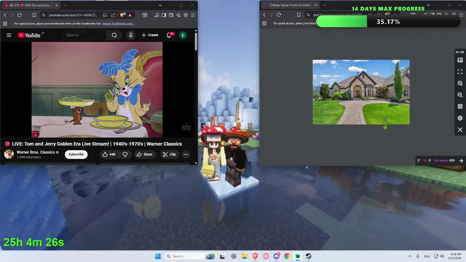Bookmark the puzzle page
Screen dimensions: 466x262
click(x=299, y=15)
